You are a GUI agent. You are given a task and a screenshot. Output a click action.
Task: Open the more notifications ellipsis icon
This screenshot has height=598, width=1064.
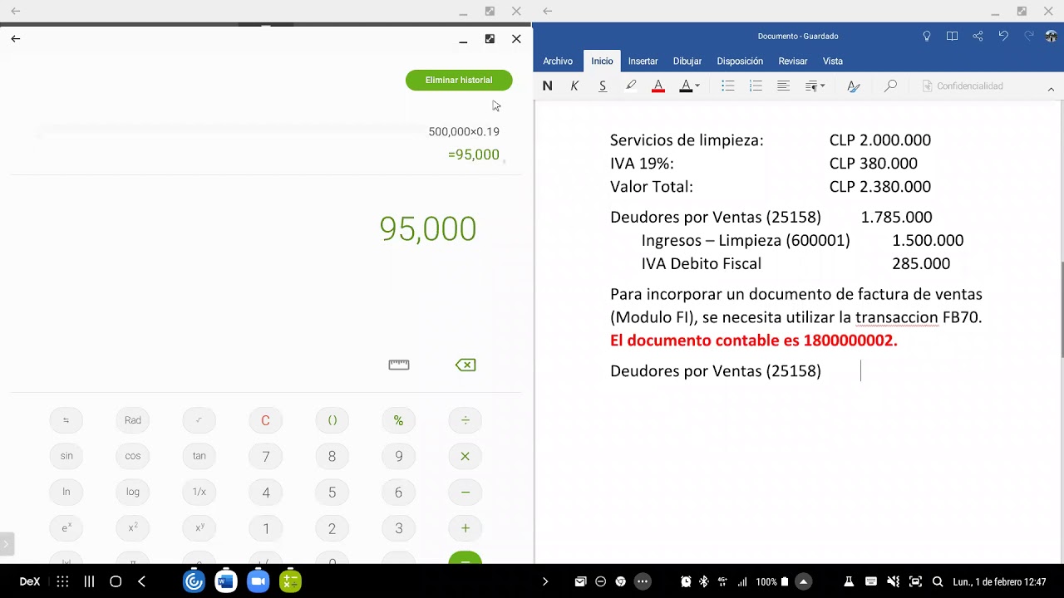tap(642, 581)
